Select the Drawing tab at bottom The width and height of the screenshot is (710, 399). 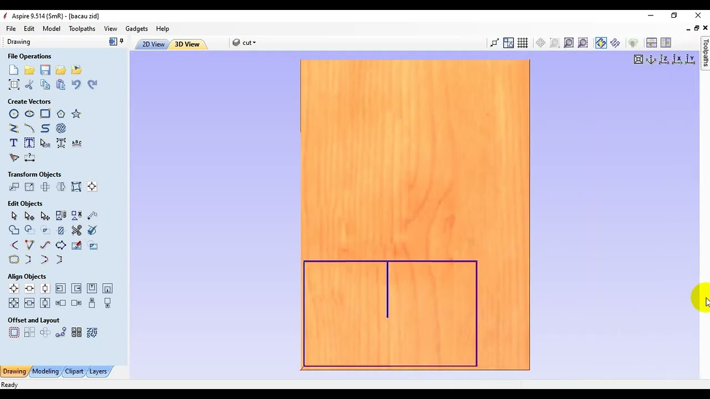click(14, 371)
